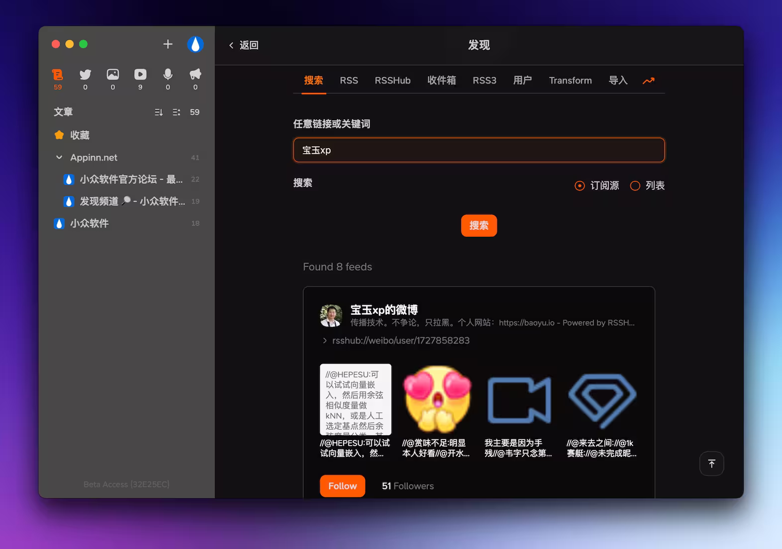Open the 小众软件 feed with 18 unread

(126, 223)
